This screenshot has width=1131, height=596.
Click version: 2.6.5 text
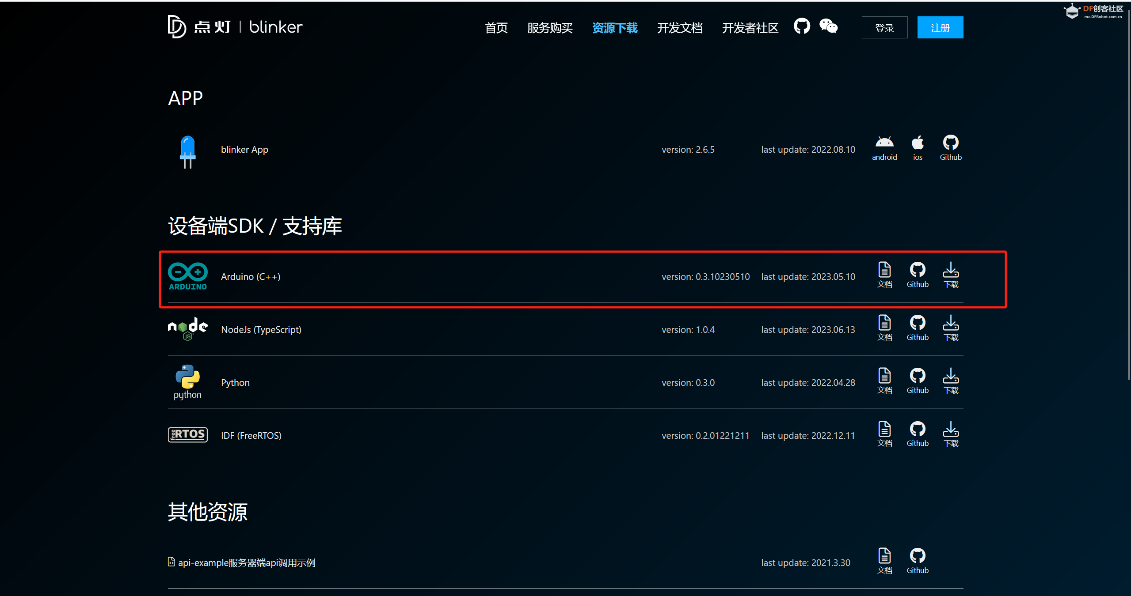coord(688,150)
